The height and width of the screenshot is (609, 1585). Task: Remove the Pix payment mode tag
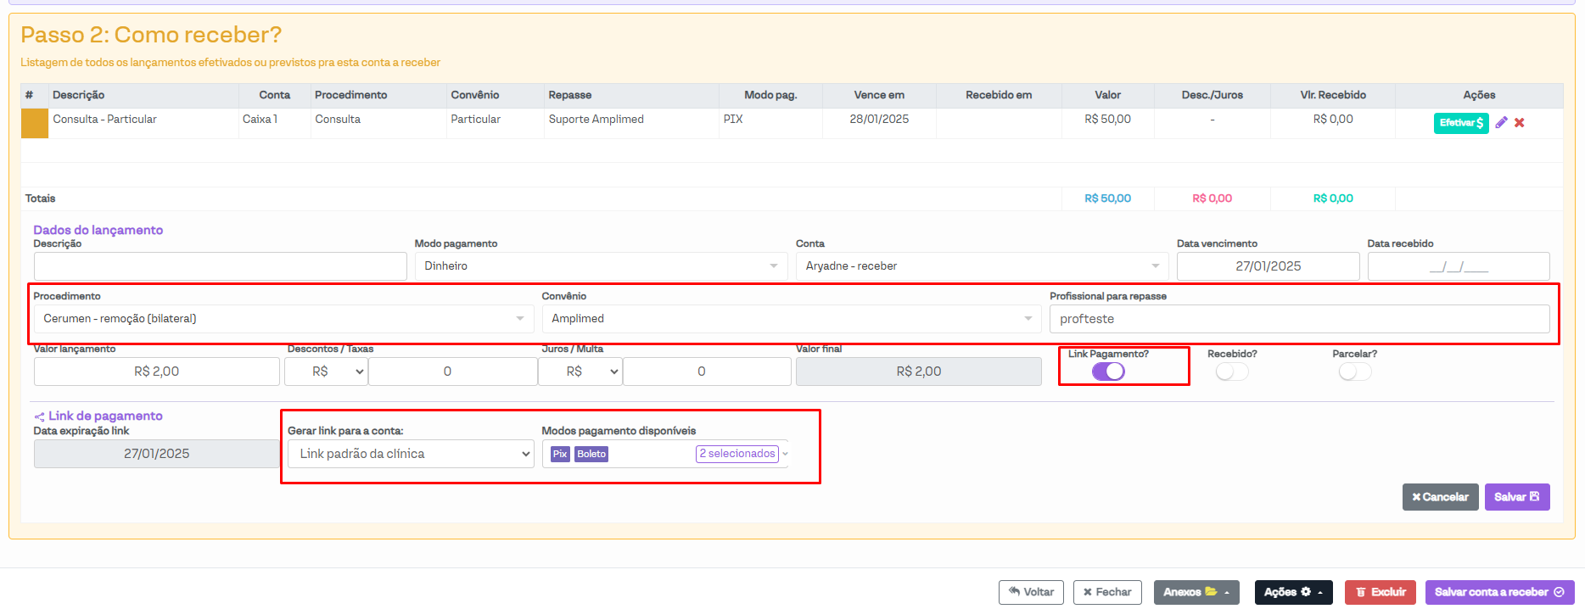tap(560, 454)
